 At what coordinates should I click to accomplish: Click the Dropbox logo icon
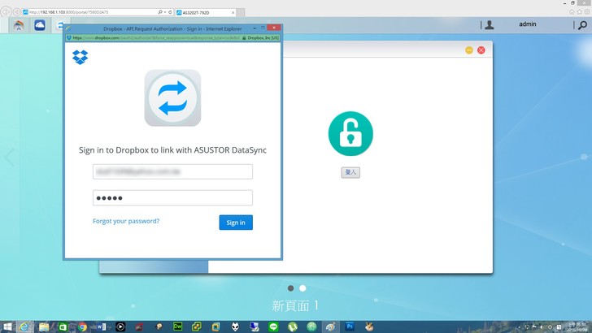[80, 57]
